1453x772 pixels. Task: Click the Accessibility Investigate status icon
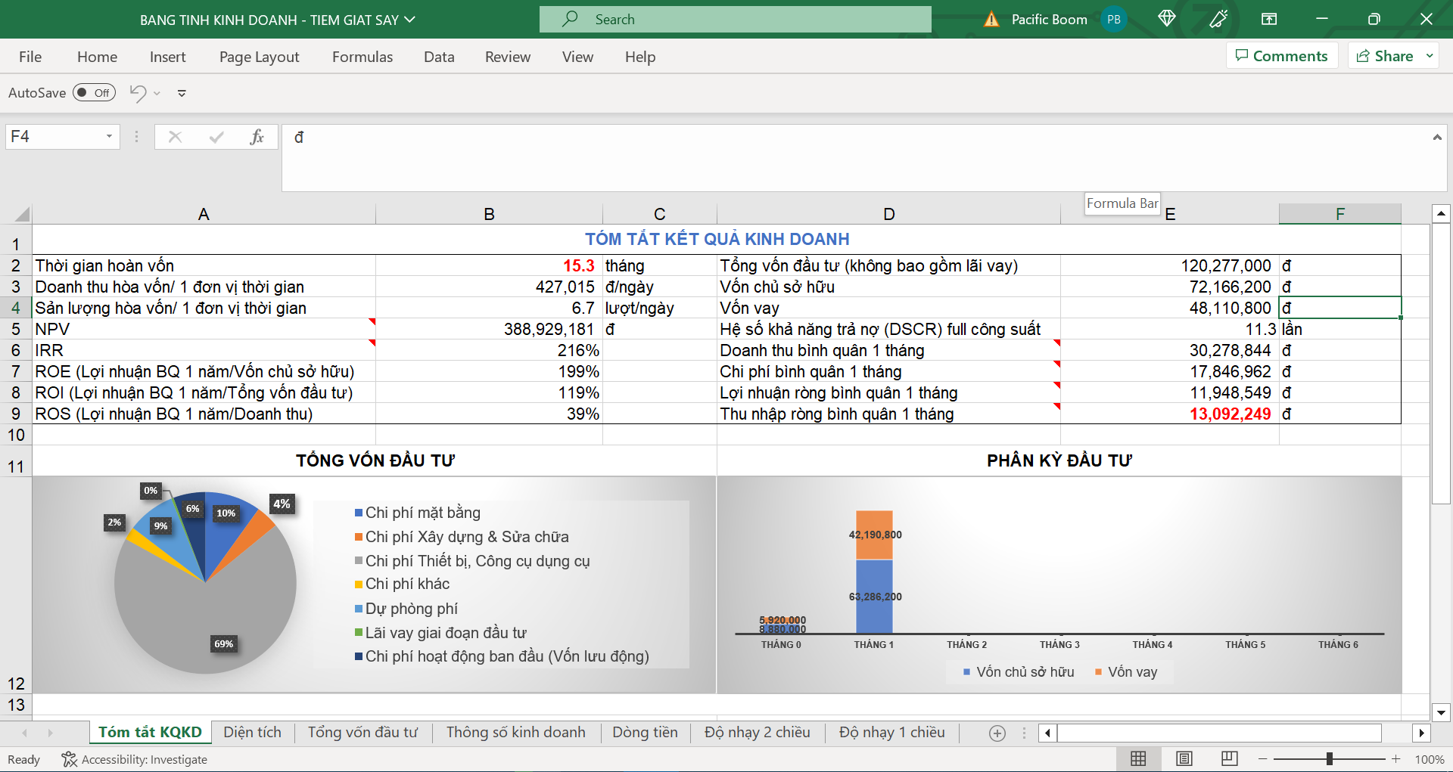tap(70, 759)
